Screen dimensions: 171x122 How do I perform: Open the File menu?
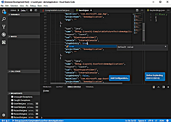click(x=2, y=6)
